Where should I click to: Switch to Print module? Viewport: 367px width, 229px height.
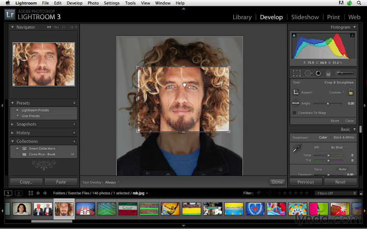point(333,17)
